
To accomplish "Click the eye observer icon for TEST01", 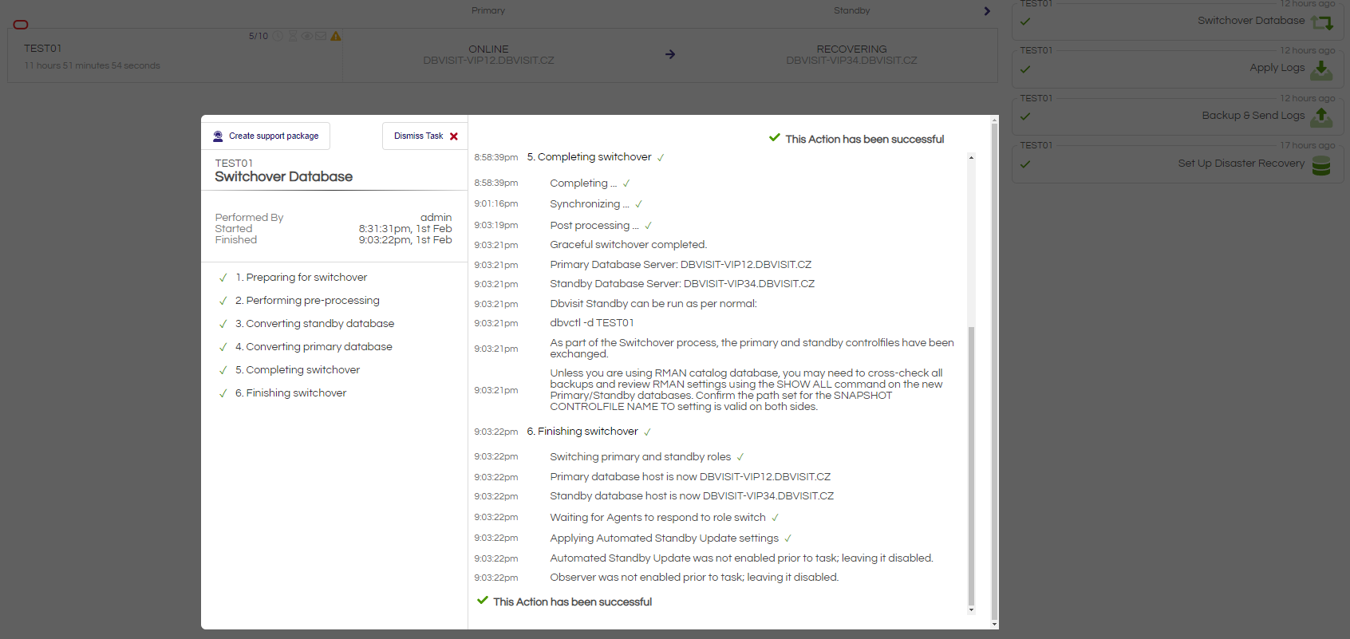I will (x=306, y=36).
